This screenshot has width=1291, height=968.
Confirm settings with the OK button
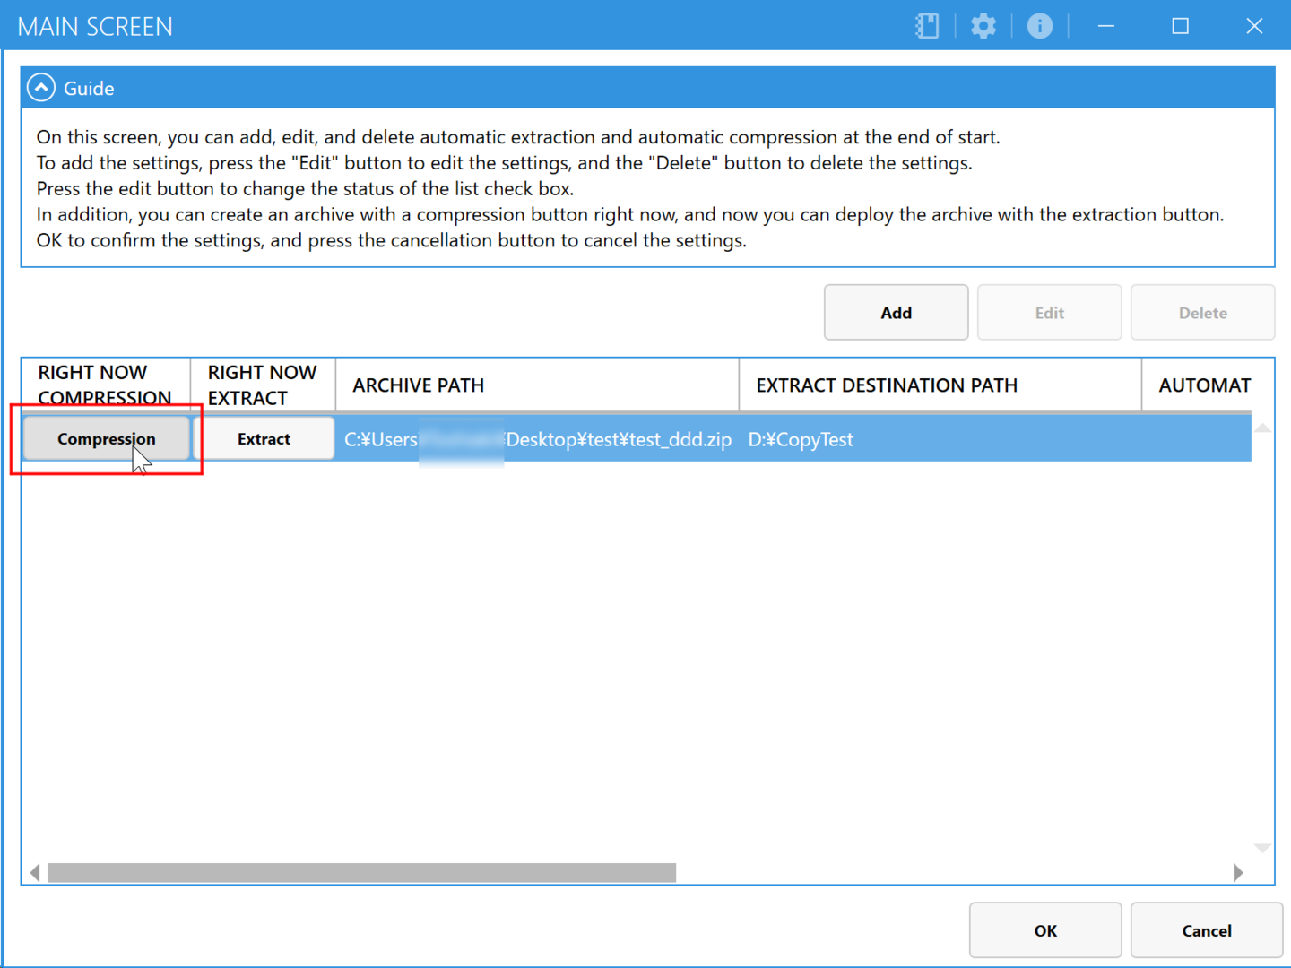click(1045, 930)
